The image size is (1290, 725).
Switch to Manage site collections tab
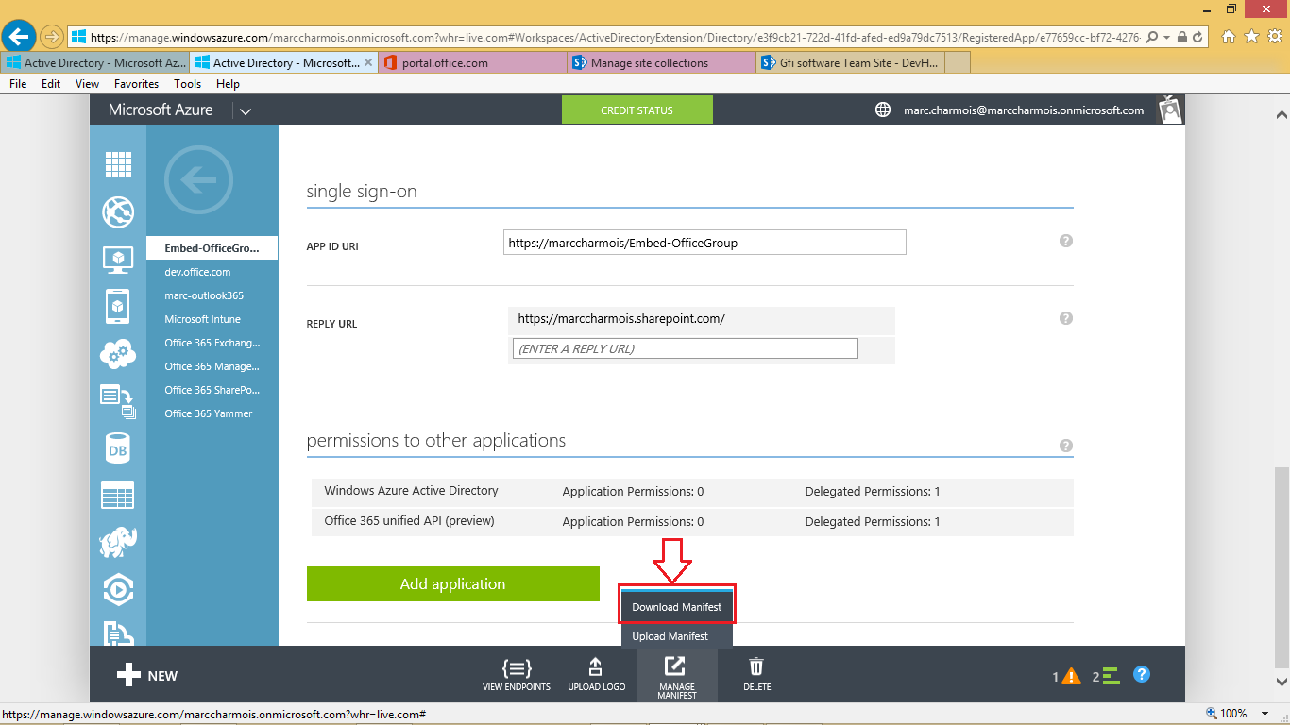pyautogui.click(x=661, y=63)
